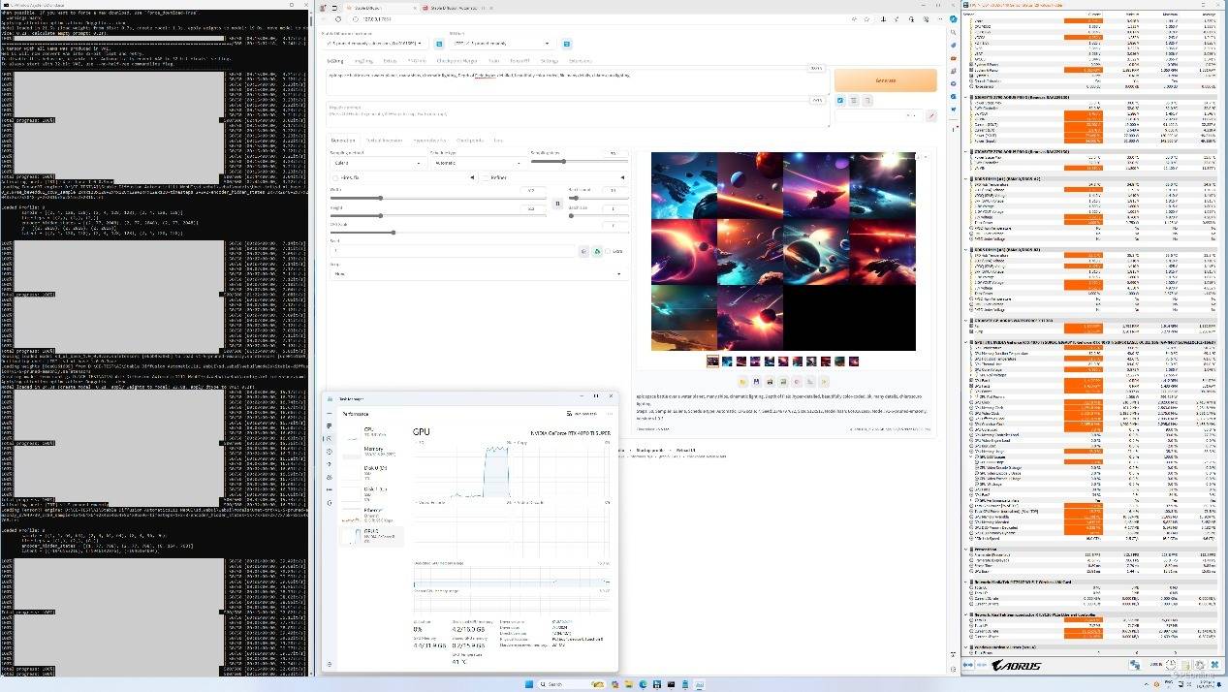This screenshot has width=1228, height=692.
Task: Select the first thumbnail below the gallery
Action: [x=713, y=362]
